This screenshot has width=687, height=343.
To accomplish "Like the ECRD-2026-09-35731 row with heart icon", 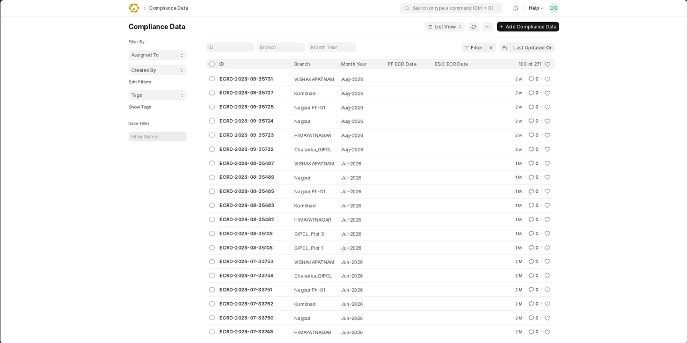I will (547, 79).
